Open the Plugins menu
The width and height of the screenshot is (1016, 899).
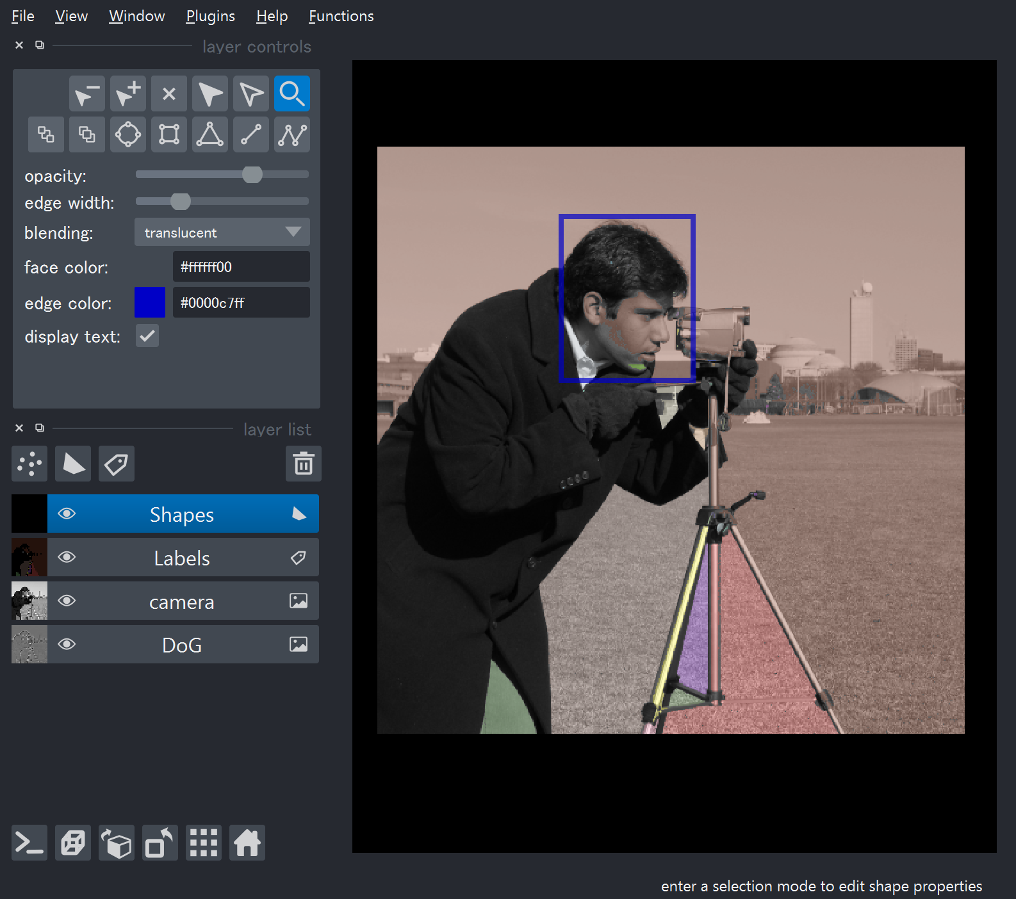pyautogui.click(x=210, y=16)
